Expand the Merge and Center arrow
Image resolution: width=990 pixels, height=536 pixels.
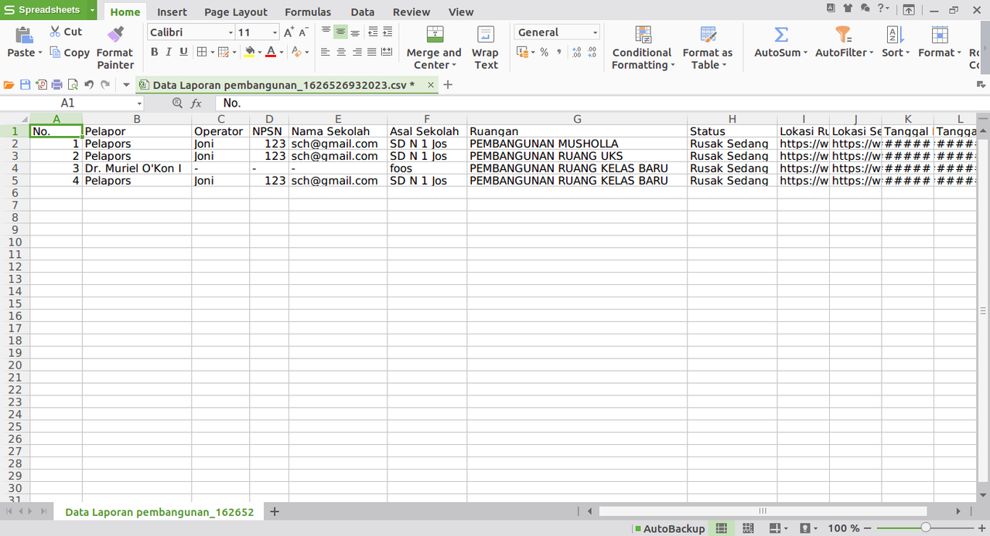pyautogui.click(x=454, y=66)
